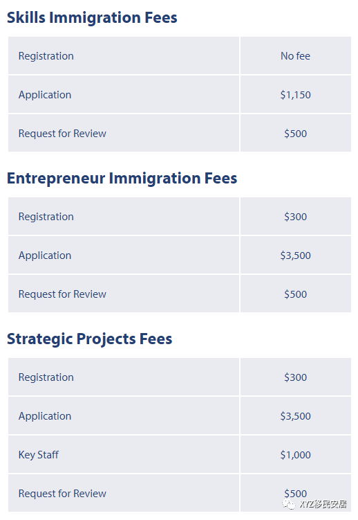Click the XYZ watermark text

[323, 504]
